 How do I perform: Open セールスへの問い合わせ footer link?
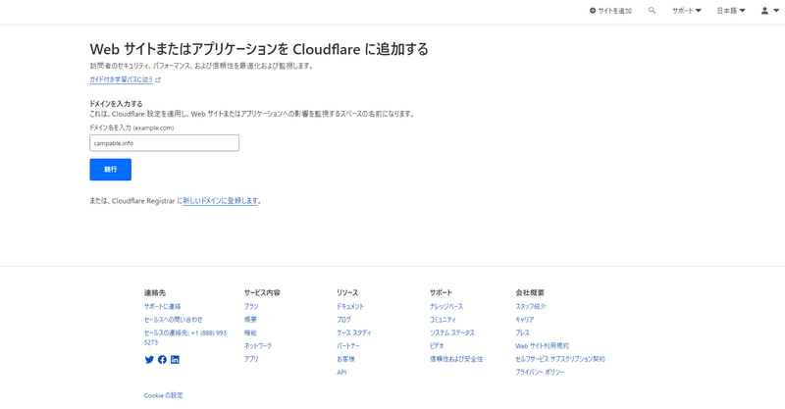pos(174,320)
